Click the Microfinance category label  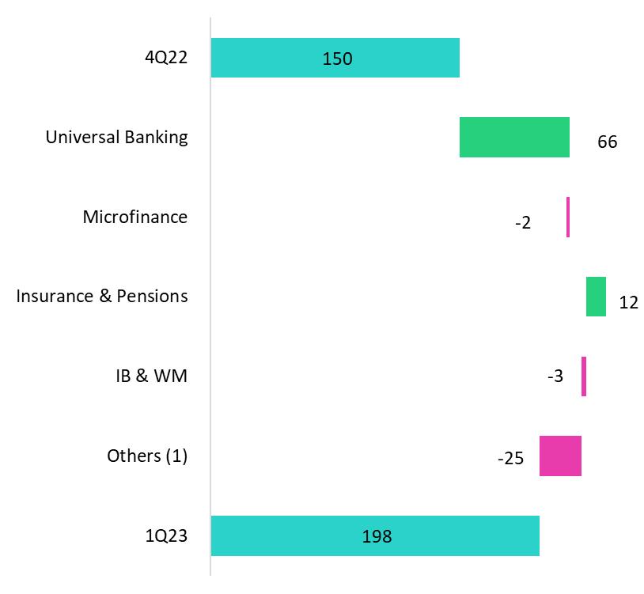tap(135, 217)
